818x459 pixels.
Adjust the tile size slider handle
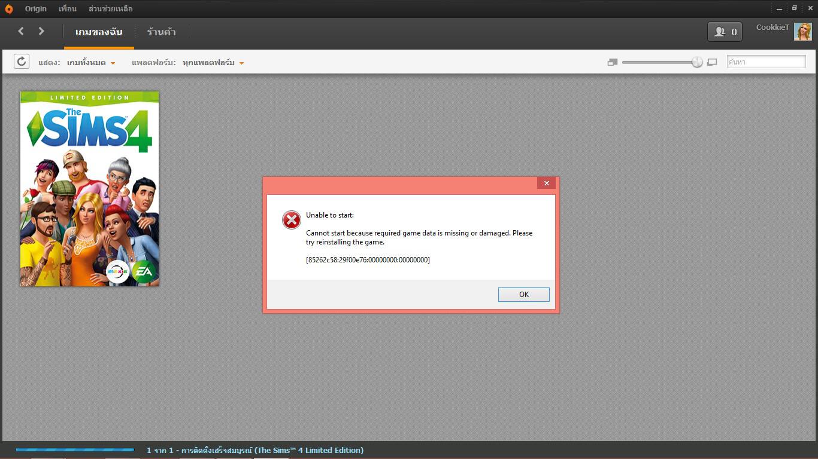pos(697,62)
